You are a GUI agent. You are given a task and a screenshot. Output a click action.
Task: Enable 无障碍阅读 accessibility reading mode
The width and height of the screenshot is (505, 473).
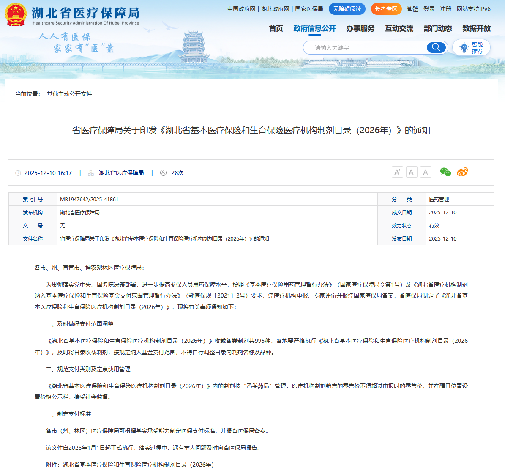[x=347, y=9]
